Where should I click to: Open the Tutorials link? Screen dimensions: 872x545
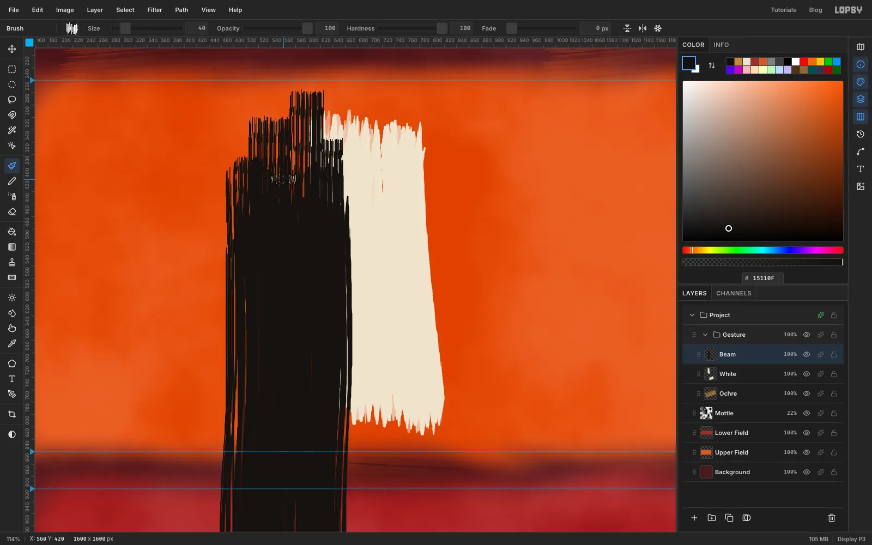point(783,10)
